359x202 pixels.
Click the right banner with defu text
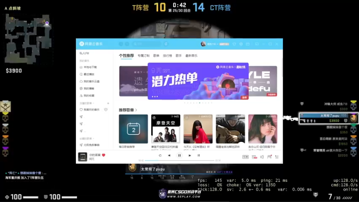click(x=263, y=81)
